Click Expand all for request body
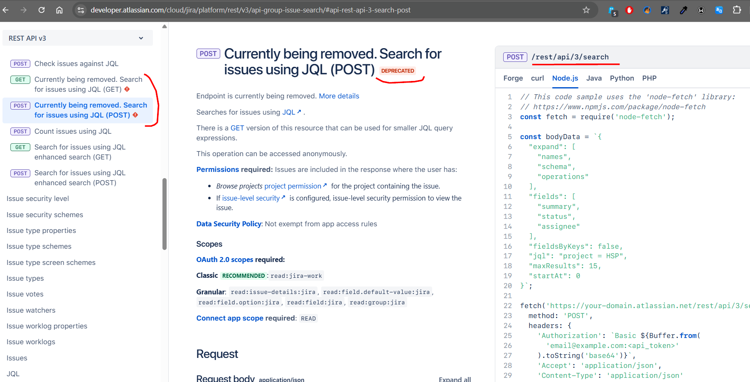 click(455, 379)
